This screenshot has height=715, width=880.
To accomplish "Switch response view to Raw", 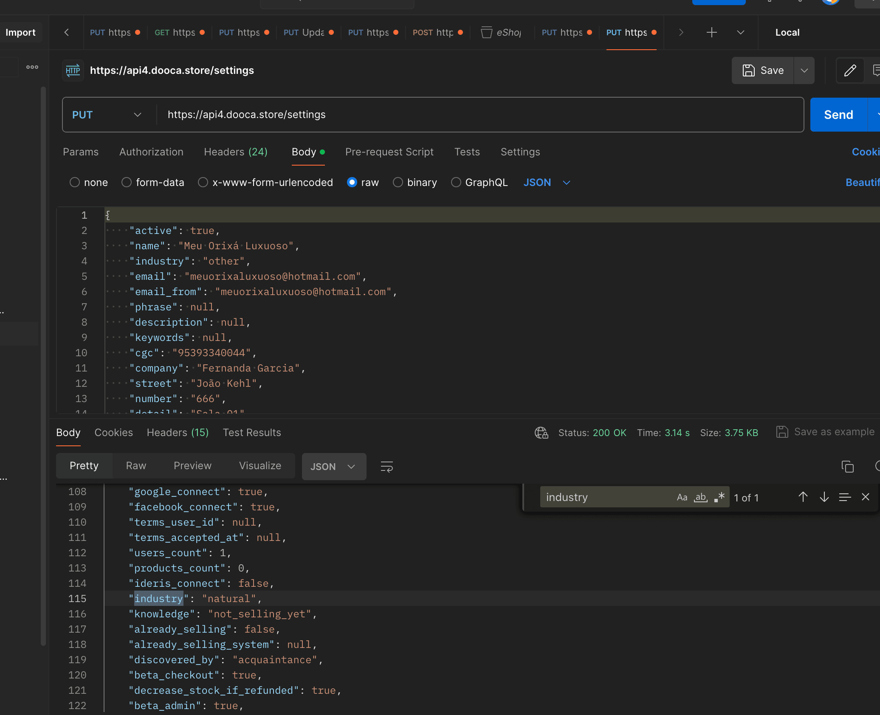I will coord(136,466).
